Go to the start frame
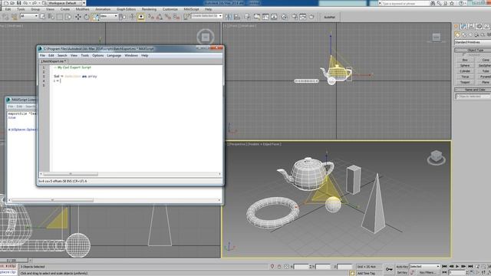491x276 pixels. coord(444,266)
